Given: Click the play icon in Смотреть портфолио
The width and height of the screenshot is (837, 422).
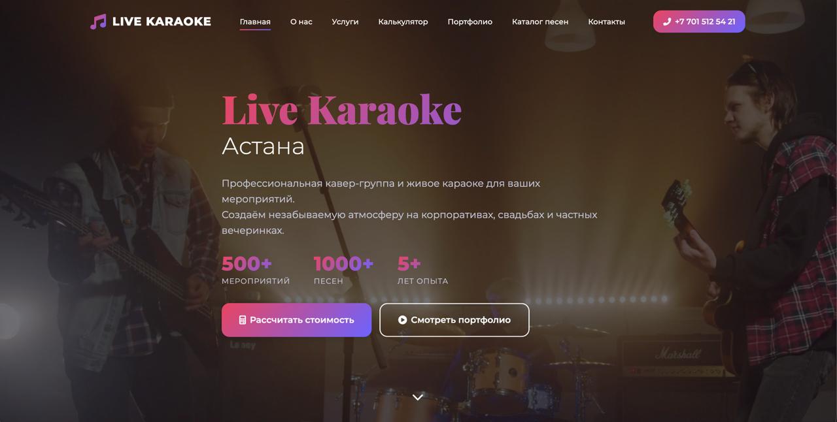Looking at the screenshot, I should coord(403,320).
